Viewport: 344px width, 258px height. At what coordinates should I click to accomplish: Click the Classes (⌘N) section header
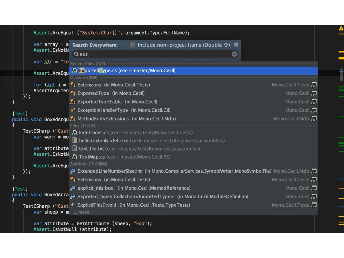pyautogui.click(x=84, y=78)
